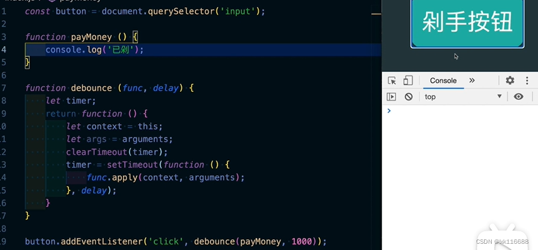This screenshot has width=538, height=250.
Task: Click 'debounce' function name on line 7
Action: 91,88
